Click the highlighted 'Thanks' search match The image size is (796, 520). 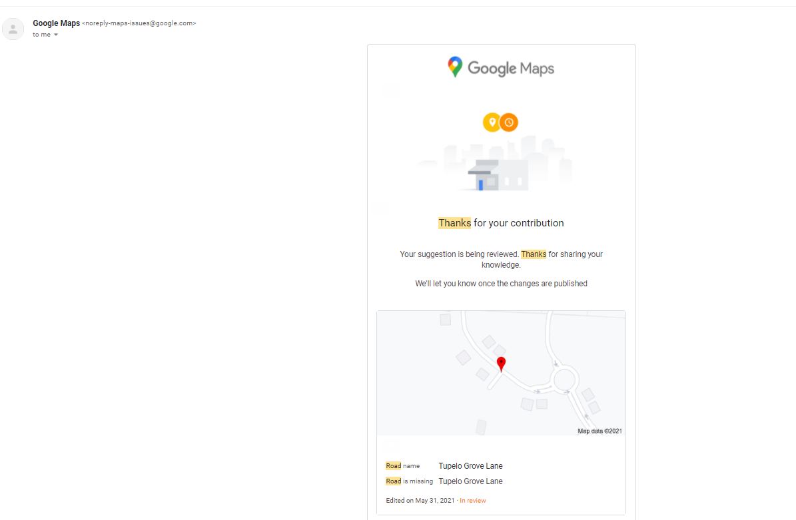(x=454, y=222)
